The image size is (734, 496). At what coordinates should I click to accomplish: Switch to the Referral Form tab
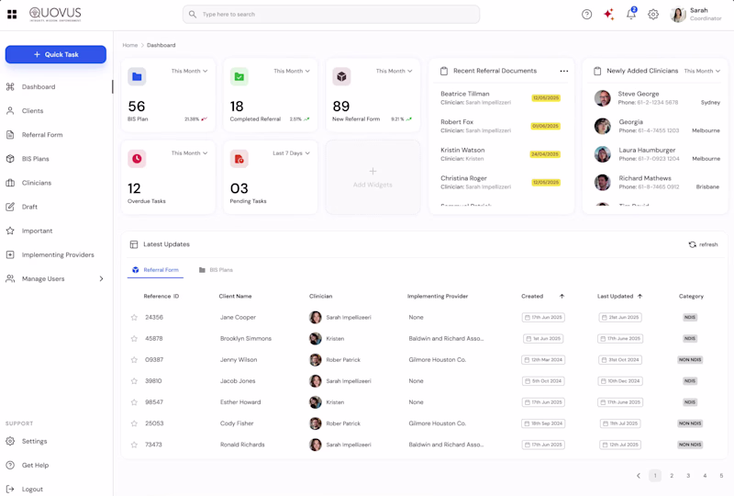tap(155, 270)
